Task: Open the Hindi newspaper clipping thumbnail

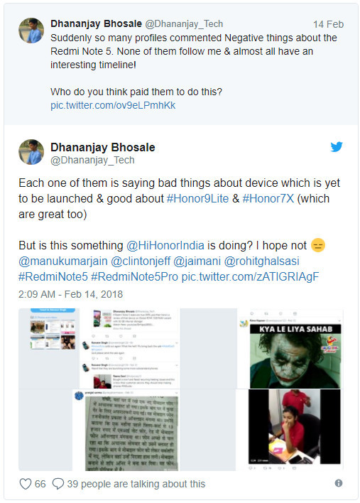Action: point(132,433)
